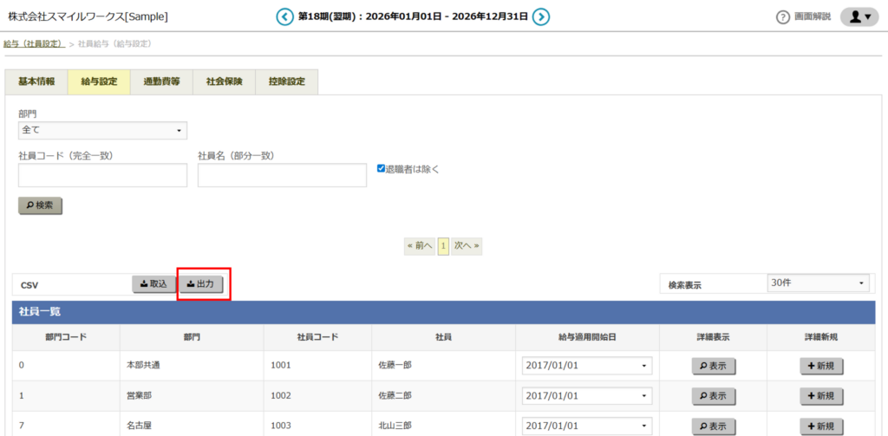This screenshot has width=888, height=436.
Task: Click the CSV 出力 export button
Action: coord(204,283)
